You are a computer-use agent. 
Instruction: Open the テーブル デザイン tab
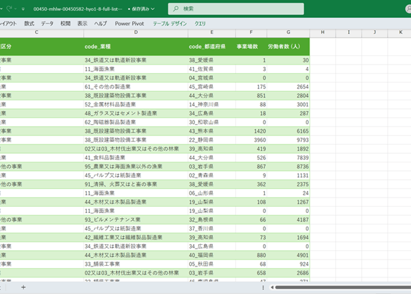coord(170,24)
